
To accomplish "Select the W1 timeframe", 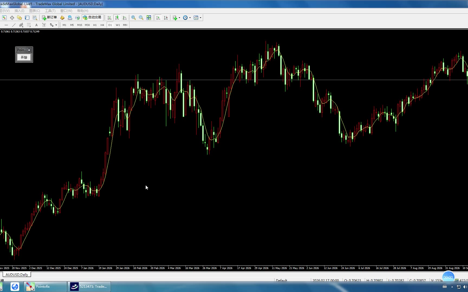I will (118, 25).
